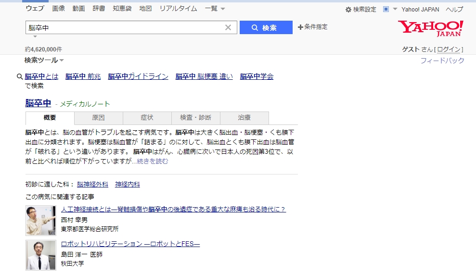Click the 検索設定 text link
Viewport: 476px width, 273px height.
click(x=364, y=10)
